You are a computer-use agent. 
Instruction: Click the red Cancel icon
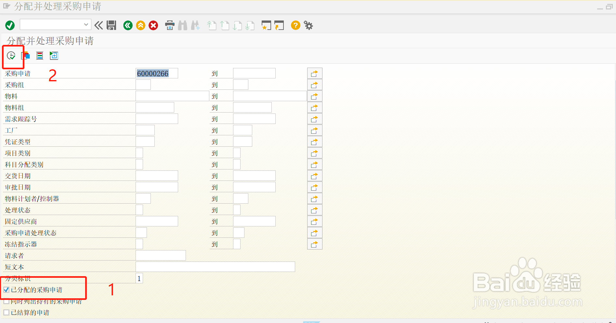[153, 25]
